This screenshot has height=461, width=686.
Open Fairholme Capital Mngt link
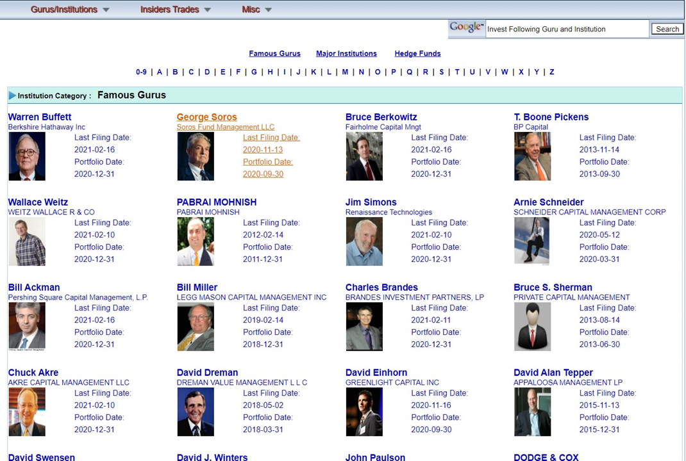(x=383, y=127)
